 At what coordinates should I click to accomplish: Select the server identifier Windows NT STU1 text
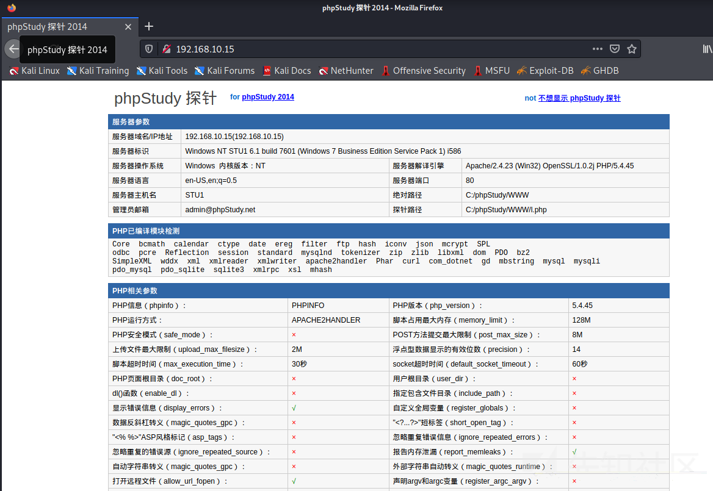(323, 151)
